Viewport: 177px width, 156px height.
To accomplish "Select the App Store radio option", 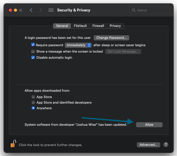I will pos(33,97).
